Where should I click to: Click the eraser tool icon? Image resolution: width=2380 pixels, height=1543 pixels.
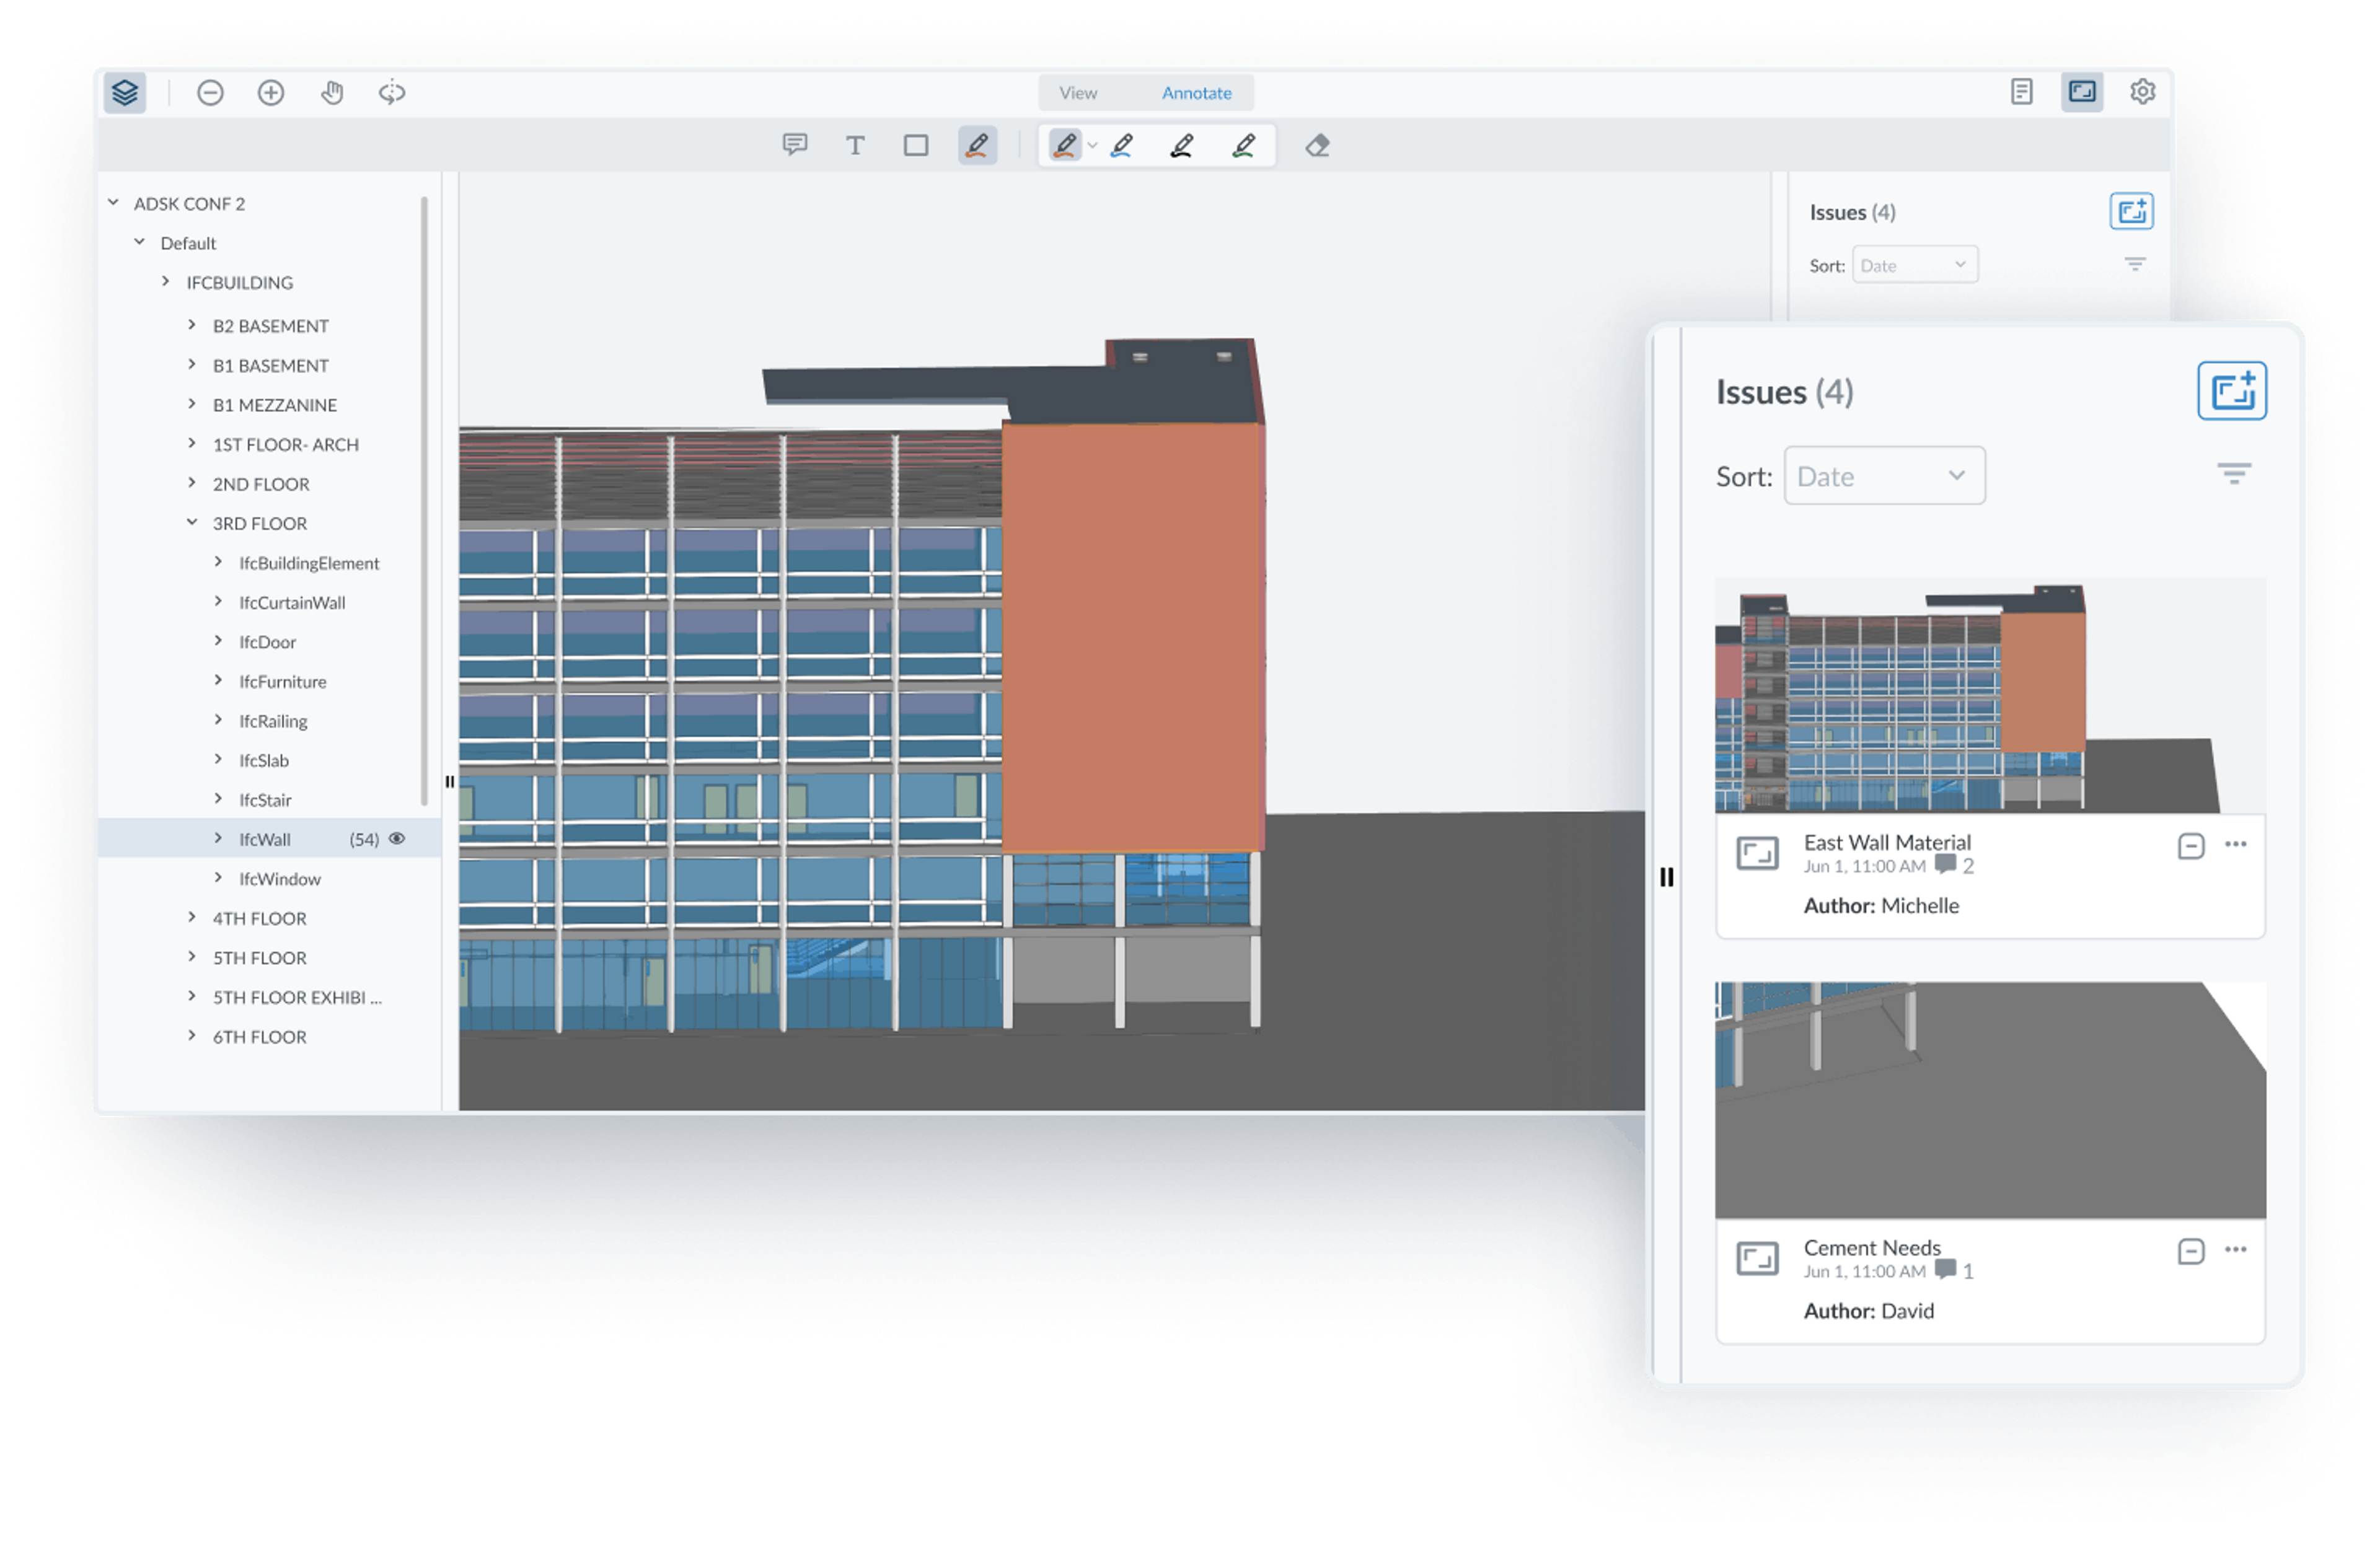point(1318,146)
